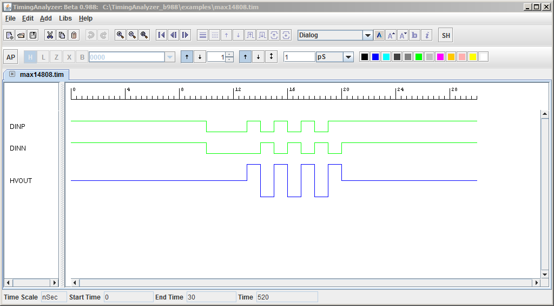Open the Edit menu
Viewport: 554px width, 306px height.
point(28,18)
